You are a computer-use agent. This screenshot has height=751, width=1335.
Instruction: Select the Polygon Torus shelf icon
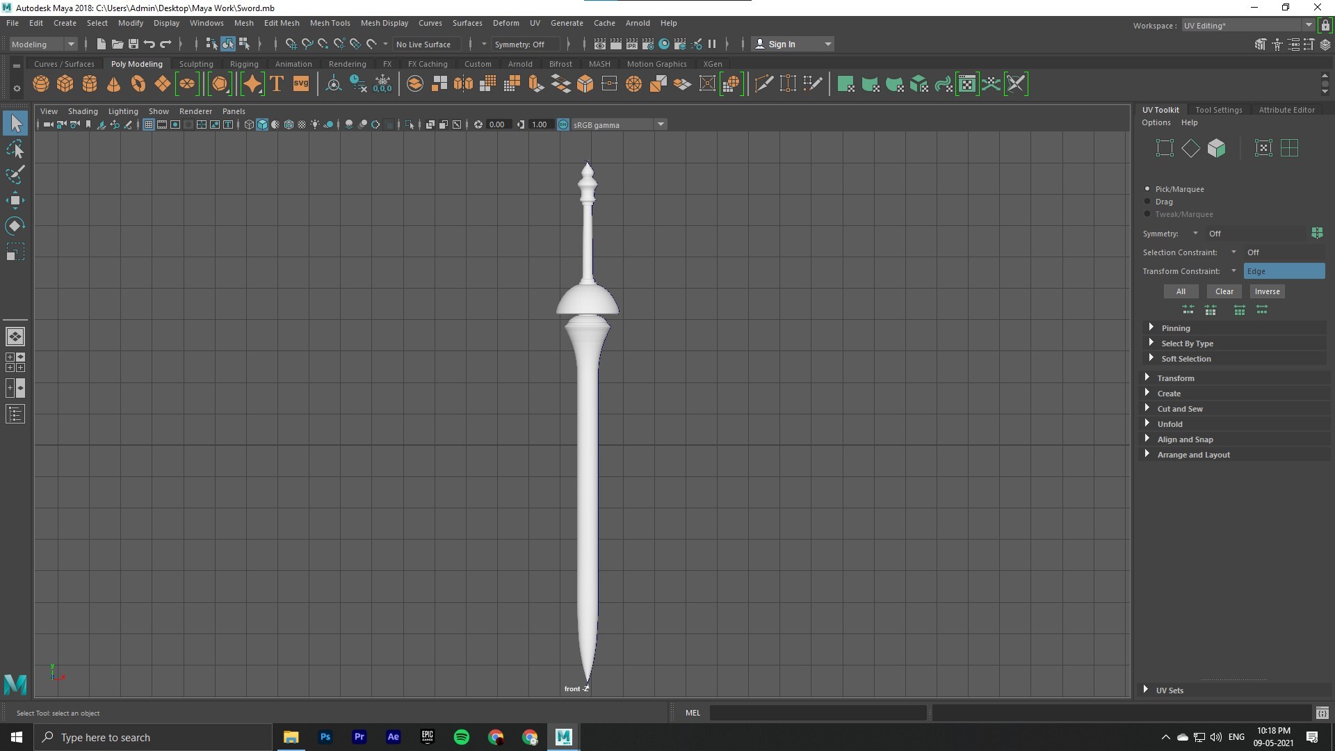(x=138, y=83)
